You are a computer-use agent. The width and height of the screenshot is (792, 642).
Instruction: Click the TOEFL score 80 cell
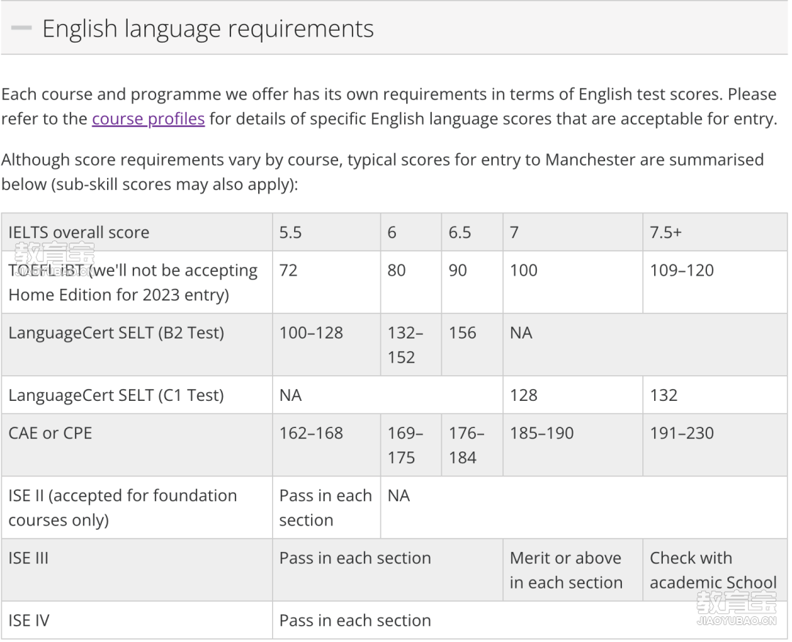click(x=411, y=283)
